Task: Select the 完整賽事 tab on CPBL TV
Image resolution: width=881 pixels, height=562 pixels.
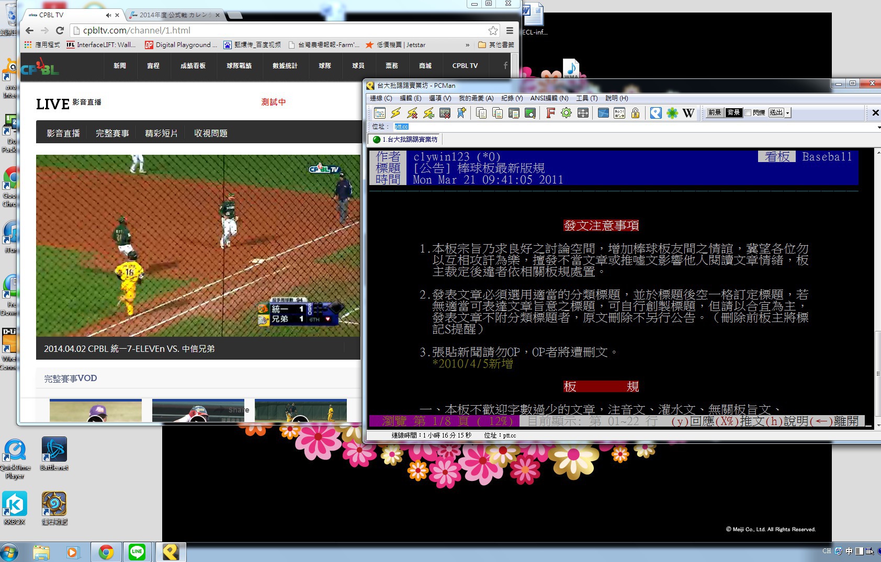Action: pyautogui.click(x=112, y=133)
